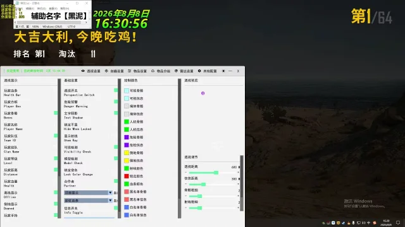Expand the dropdown directly below the Partner row
The height and width of the screenshot is (227, 405).
[88, 192]
